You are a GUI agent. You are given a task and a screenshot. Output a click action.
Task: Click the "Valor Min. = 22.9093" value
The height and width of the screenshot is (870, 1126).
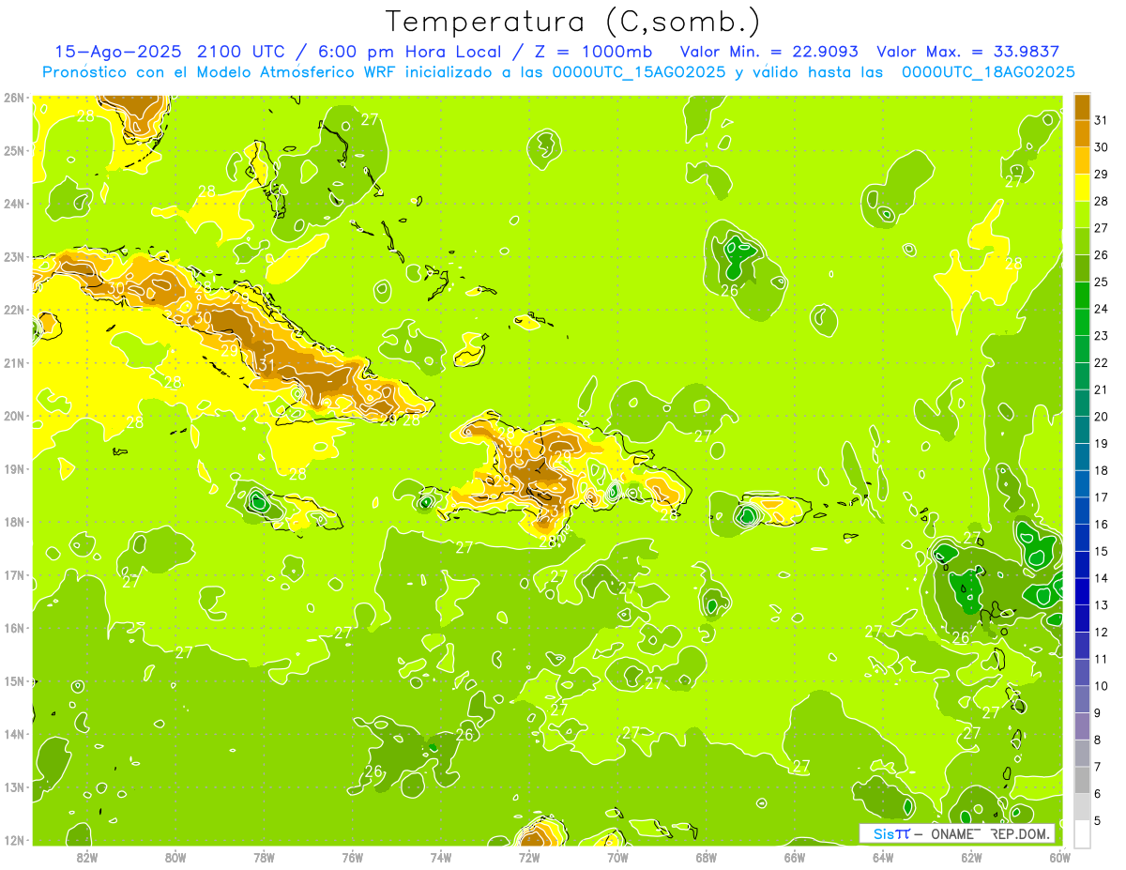point(768,52)
